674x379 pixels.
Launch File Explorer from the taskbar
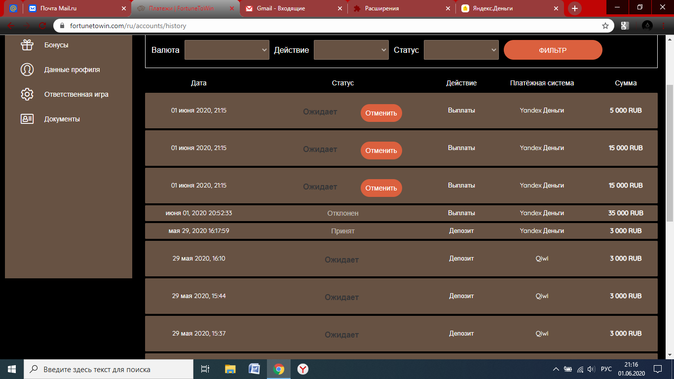230,369
